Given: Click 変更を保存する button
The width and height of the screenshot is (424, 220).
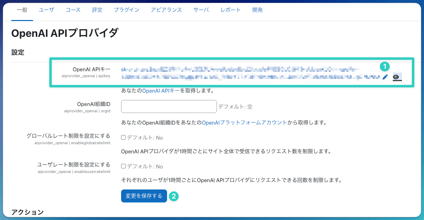Looking at the screenshot, I should (x=144, y=196).
